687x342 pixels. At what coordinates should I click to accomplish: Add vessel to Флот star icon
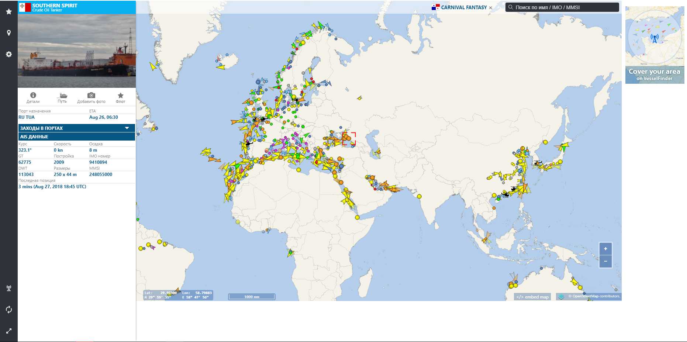pyautogui.click(x=120, y=95)
